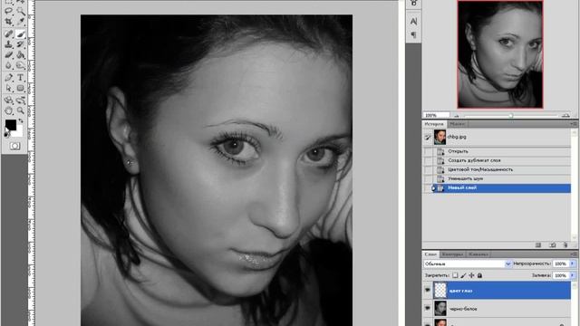Screen dimensions: 580x326
Task: Select the Quick Selection tool
Action: pos(20,12)
